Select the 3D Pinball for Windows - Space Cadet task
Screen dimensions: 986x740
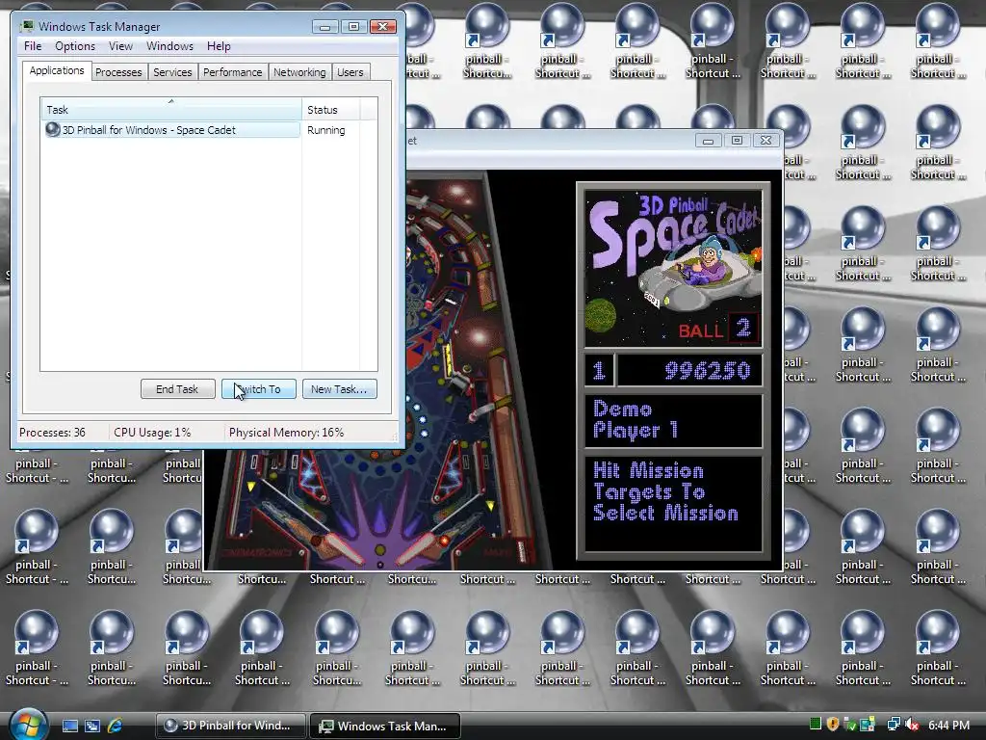pyautogui.click(x=171, y=130)
